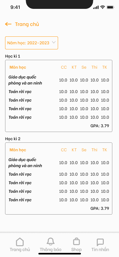
Task: Open the Tin nhắn chat bubble icon
Action: 100,242
